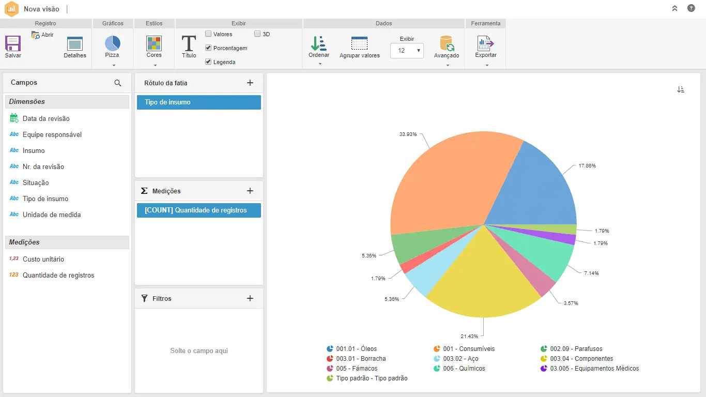
Task: Click the Agrupar valores icon
Action: [359, 43]
